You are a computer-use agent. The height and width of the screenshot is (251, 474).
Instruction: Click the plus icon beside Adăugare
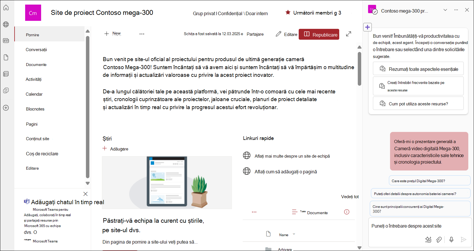pyautogui.click(x=105, y=148)
